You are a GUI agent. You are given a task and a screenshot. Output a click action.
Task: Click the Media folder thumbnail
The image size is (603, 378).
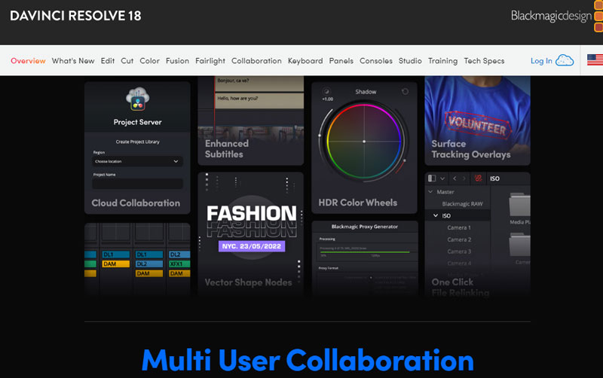point(519,205)
